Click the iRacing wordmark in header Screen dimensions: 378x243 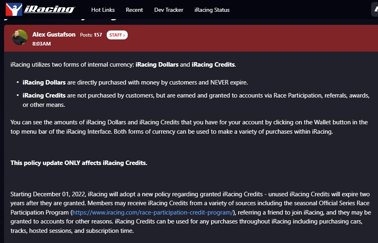[49, 9]
